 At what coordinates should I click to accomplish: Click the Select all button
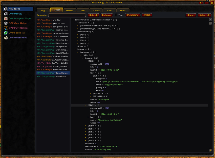pos(204,15)
